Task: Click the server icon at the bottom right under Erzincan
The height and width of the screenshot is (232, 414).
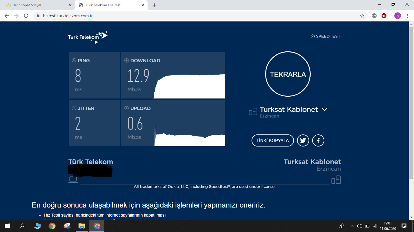Action: point(336,180)
